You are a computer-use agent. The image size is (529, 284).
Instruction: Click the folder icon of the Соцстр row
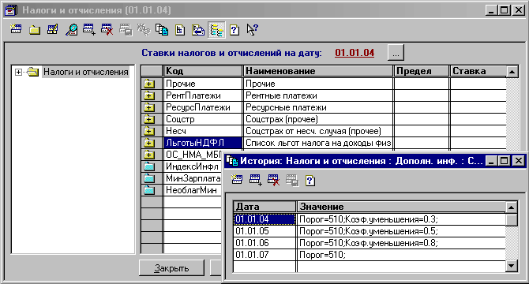148,119
